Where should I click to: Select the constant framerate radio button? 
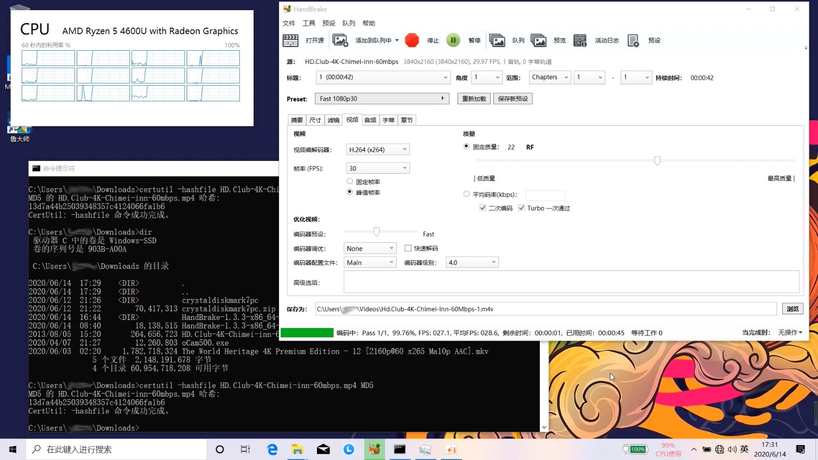tap(350, 181)
